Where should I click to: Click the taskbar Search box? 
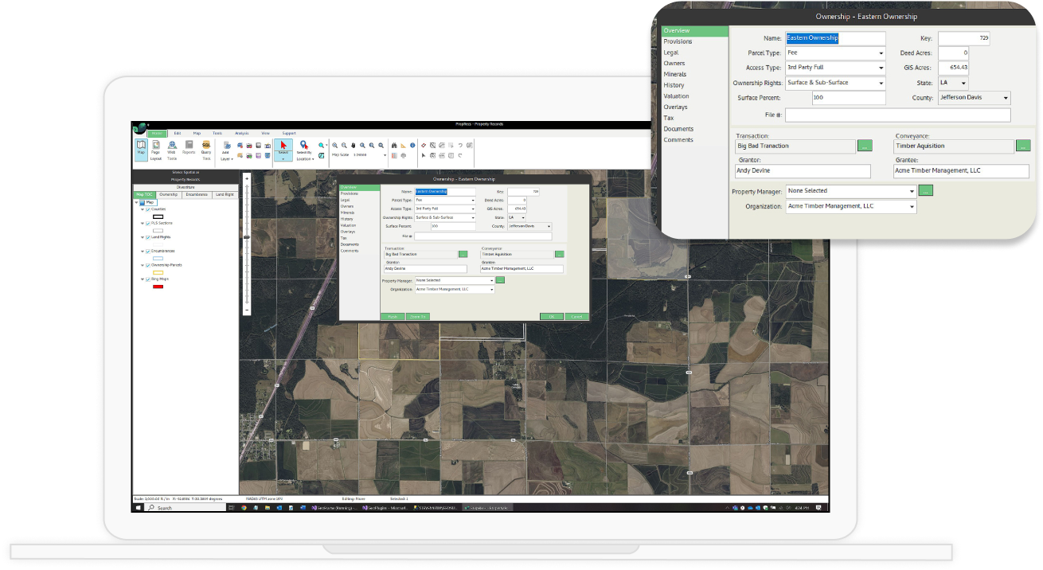coord(186,508)
